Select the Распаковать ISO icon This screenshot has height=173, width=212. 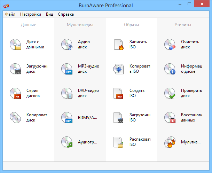(x=119, y=142)
